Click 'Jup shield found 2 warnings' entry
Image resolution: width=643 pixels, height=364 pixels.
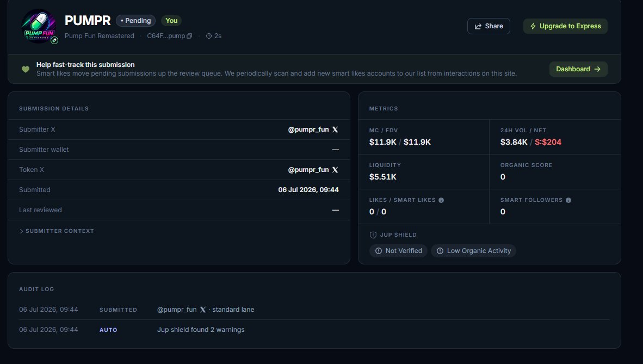(201, 330)
